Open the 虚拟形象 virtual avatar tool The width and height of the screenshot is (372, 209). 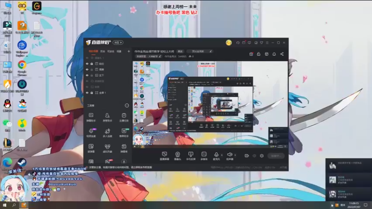coord(107,148)
